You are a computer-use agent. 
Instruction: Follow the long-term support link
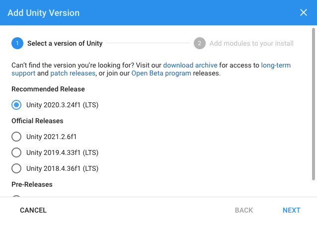(276, 65)
